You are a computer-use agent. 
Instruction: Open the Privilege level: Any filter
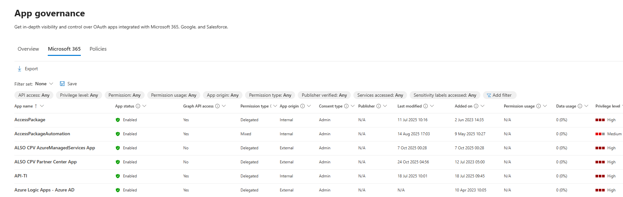[x=79, y=95]
